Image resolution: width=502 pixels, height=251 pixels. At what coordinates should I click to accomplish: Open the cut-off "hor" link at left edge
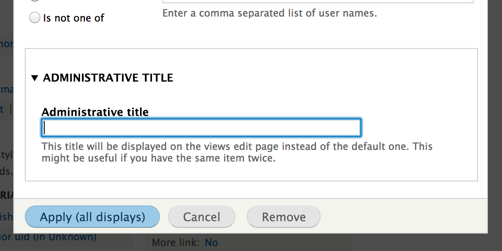coord(7,43)
